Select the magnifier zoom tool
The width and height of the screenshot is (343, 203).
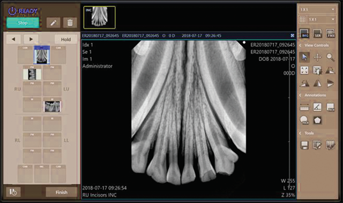[x=330, y=57]
